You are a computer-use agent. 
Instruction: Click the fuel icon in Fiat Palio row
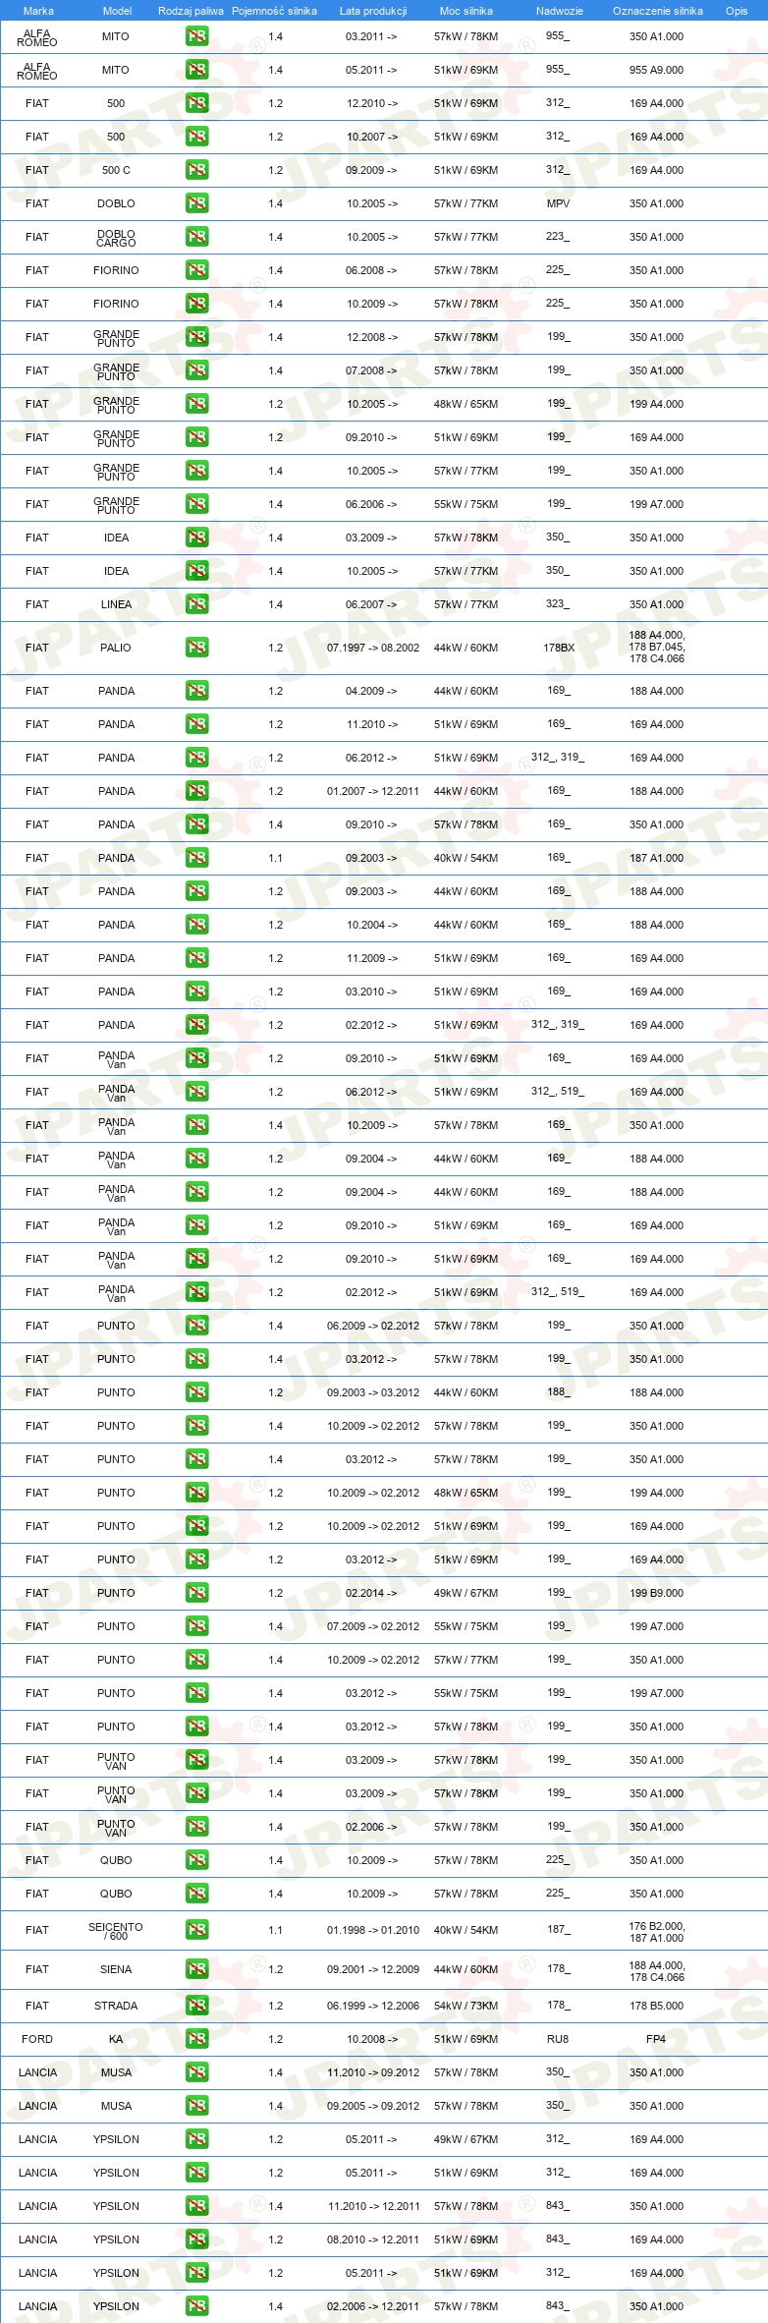(196, 648)
